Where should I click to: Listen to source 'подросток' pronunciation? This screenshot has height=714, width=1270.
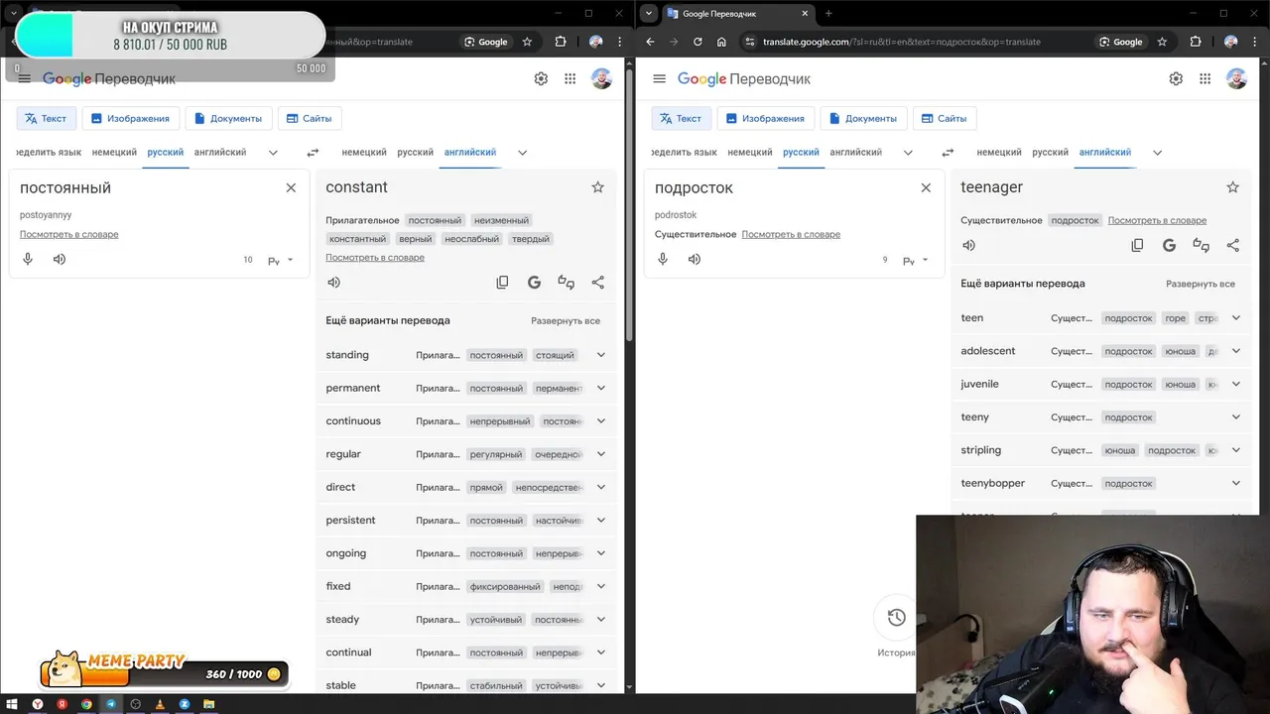(x=695, y=259)
